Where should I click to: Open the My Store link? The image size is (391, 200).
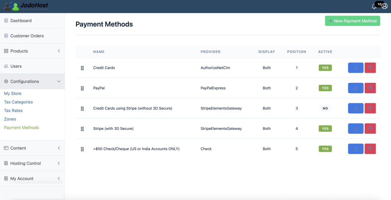click(13, 94)
